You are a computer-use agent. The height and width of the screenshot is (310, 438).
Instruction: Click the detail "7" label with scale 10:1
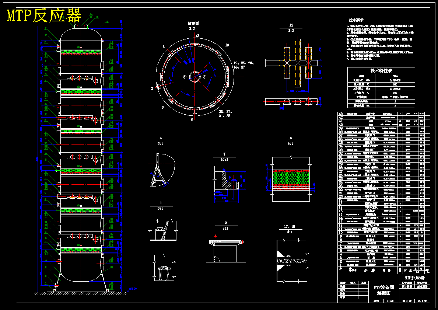pos(224,154)
